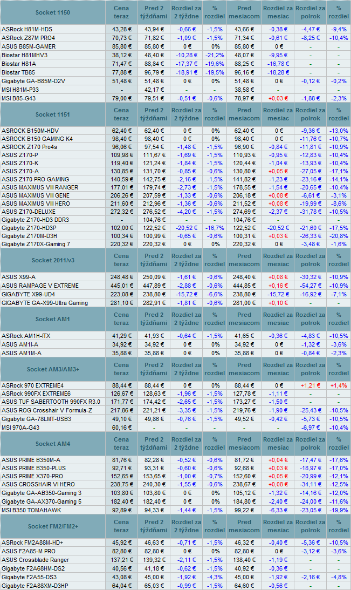Click the Socket AM4 section header
This screenshot has width=351, height=590.
coord(53,444)
